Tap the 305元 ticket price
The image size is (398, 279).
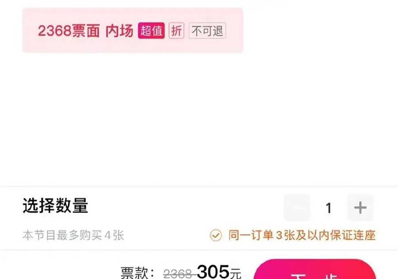219,271
